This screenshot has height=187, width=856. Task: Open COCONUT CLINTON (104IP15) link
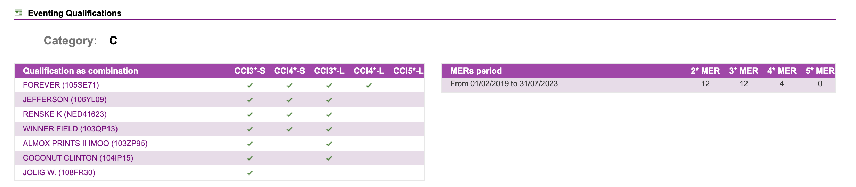click(x=78, y=158)
